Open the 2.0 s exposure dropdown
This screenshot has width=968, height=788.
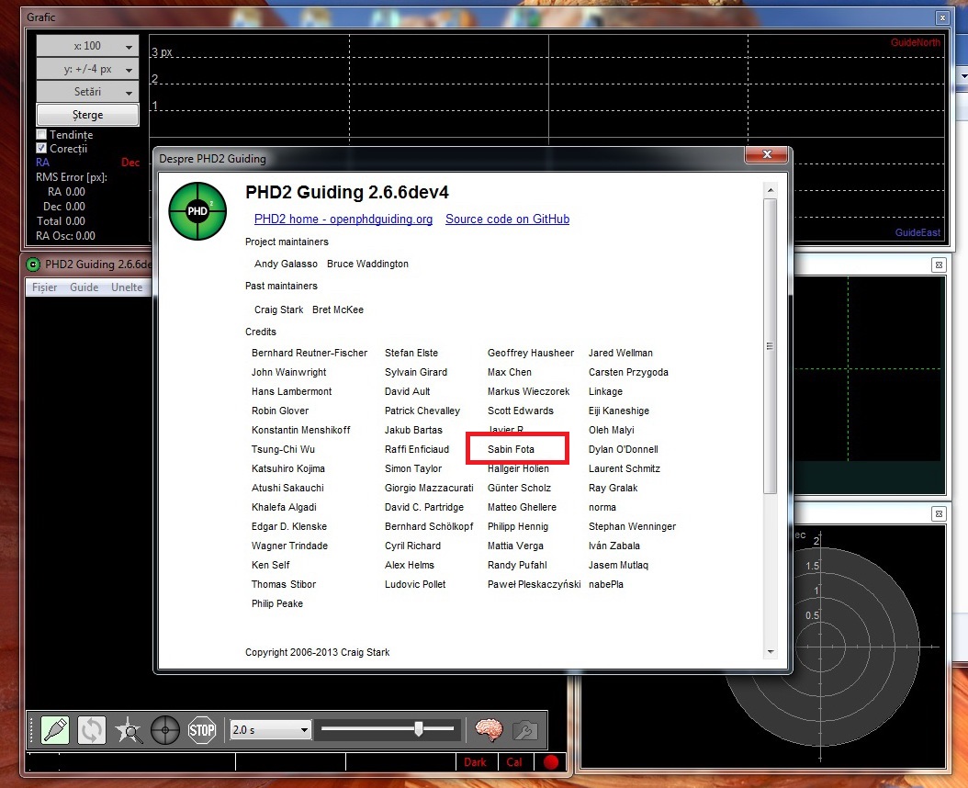(x=270, y=730)
